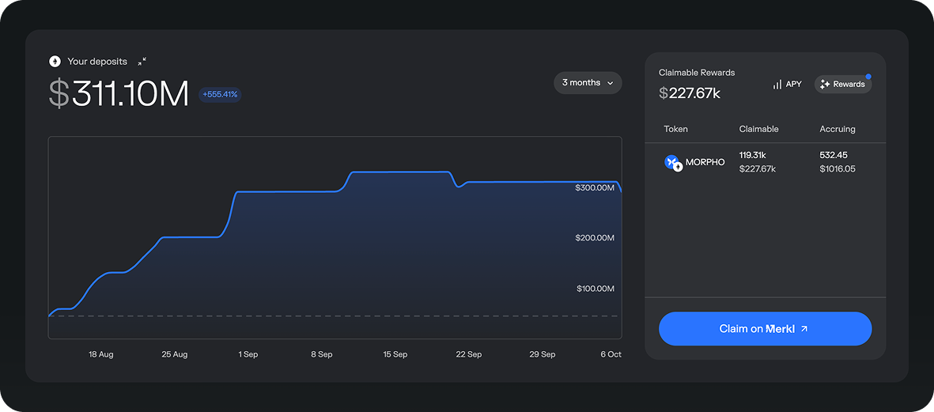
Task: Click the $227.67k claimable rewards total
Action: (690, 93)
